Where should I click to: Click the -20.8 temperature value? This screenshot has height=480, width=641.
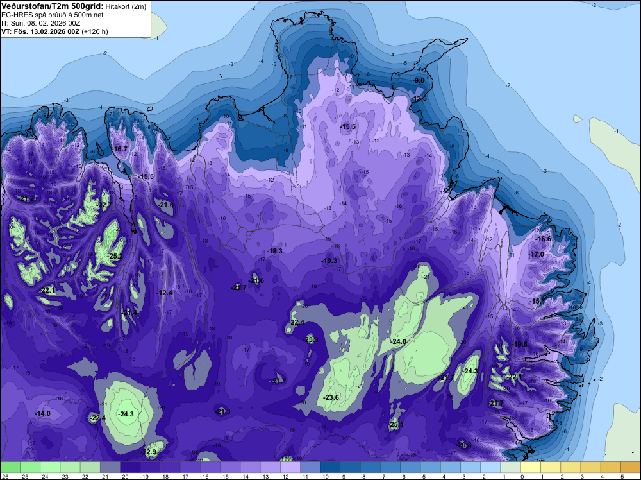pos(463,445)
